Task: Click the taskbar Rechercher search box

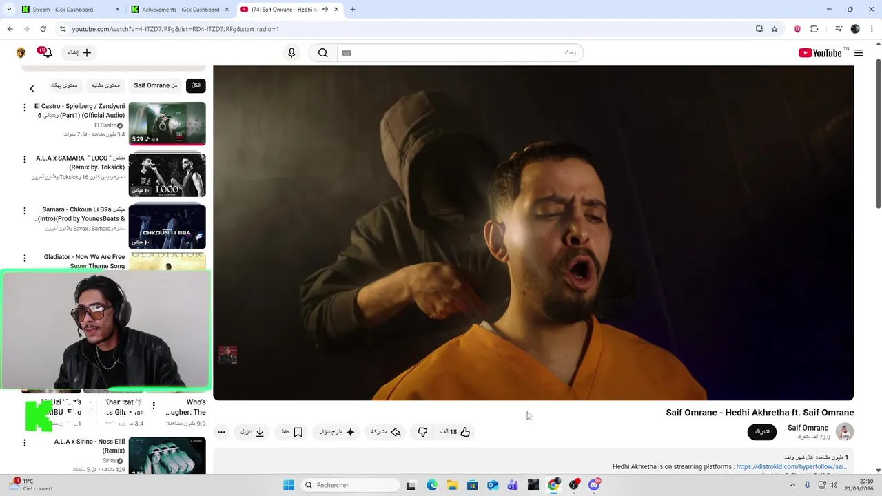Action: click(x=349, y=485)
